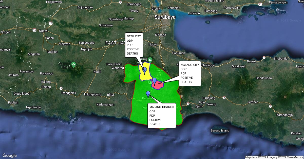
Task: Click the route 15 shield near Ngawi
Action: click(34, 30)
